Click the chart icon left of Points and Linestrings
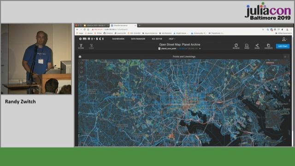 [x=80, y=57]
